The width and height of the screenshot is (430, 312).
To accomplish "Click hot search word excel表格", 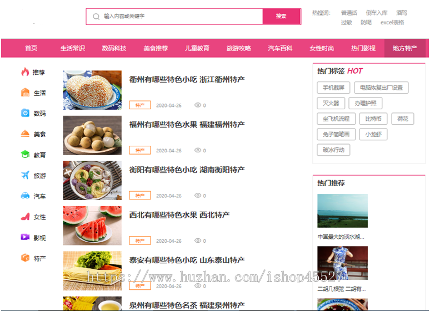I will click(392, 22).
